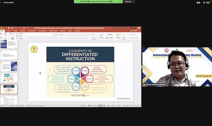This screenshot has height=126, width=212.
Task: Switch to Normal view in status bar
Action: pyautogui.click(x=100, y=106)
